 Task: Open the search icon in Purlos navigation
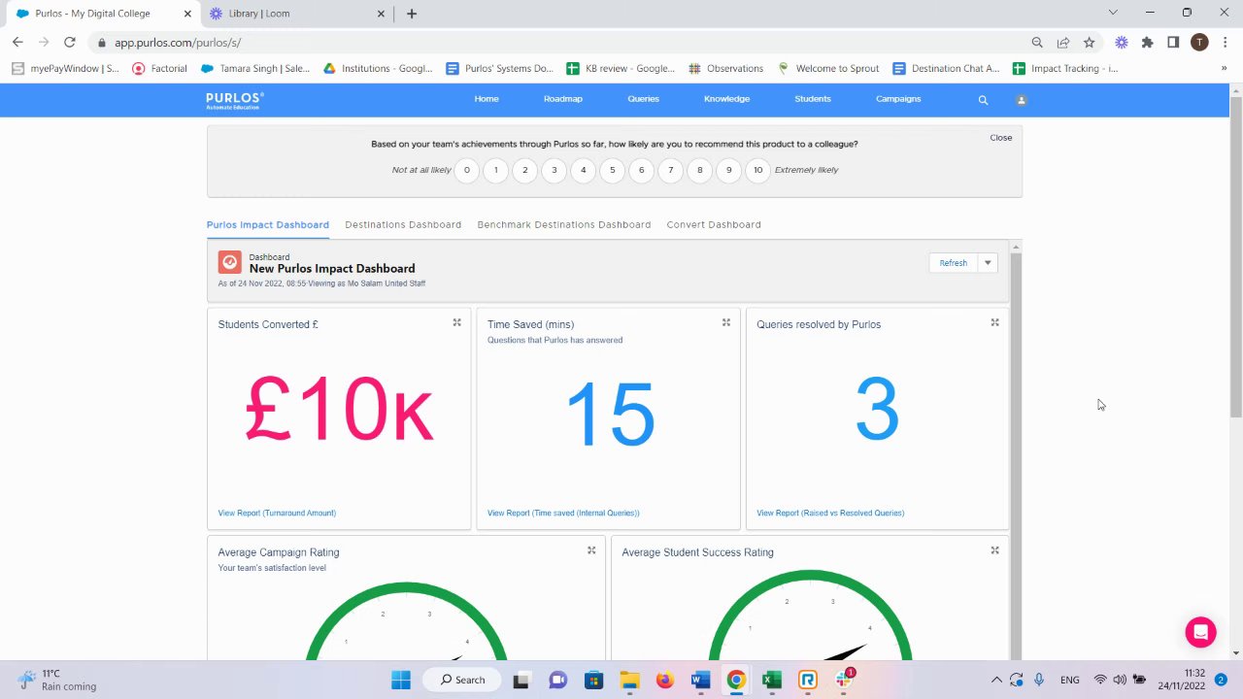click(983, 100)
